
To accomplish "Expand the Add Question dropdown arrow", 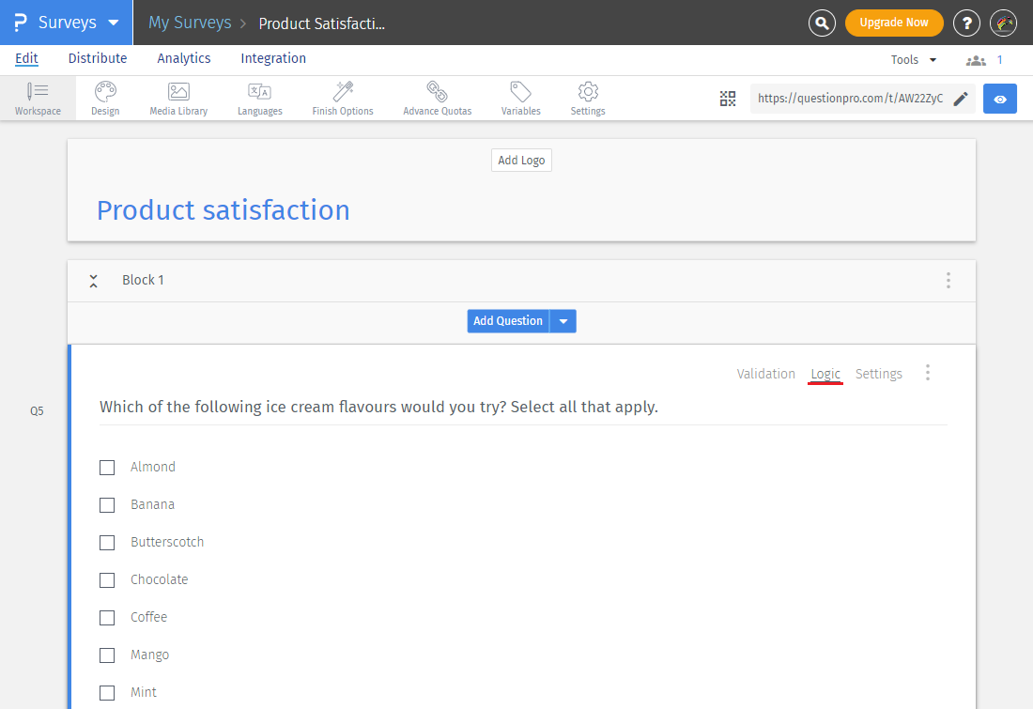I will click(563, 321).
